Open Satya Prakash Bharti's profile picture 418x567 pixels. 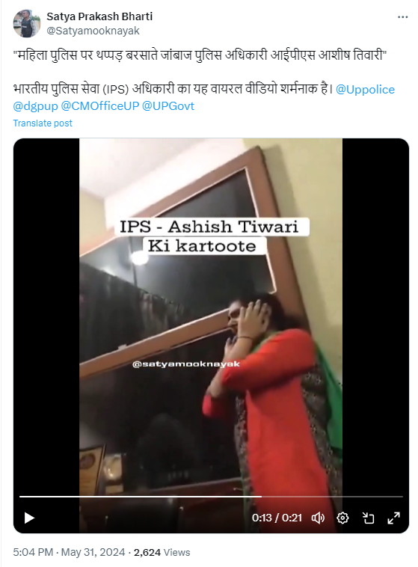coord(27,23)
